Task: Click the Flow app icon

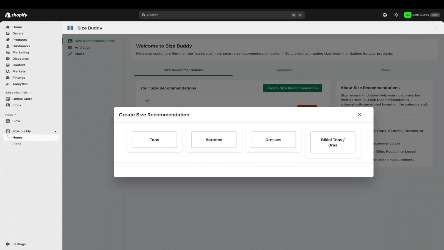Action: click(x=8, y=121)
